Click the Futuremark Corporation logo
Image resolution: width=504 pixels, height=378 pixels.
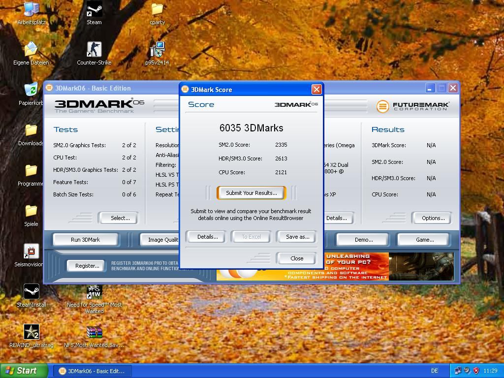click(x=413, y=106)
